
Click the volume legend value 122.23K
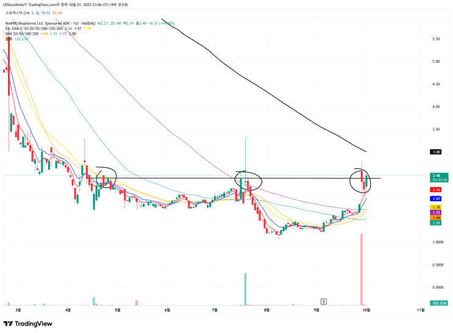pyautogui.click(x=21, y=39)
